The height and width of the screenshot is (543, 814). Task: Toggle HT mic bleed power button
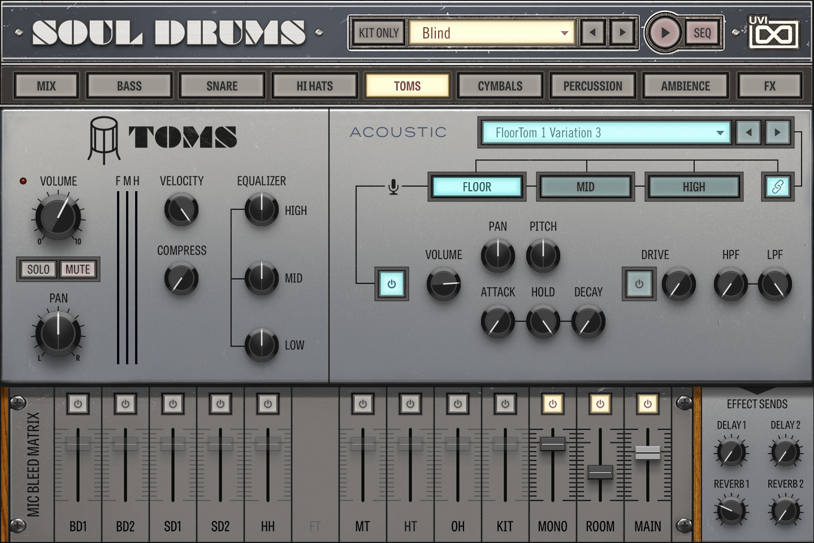pyautogui.click(x=410, y=404)
